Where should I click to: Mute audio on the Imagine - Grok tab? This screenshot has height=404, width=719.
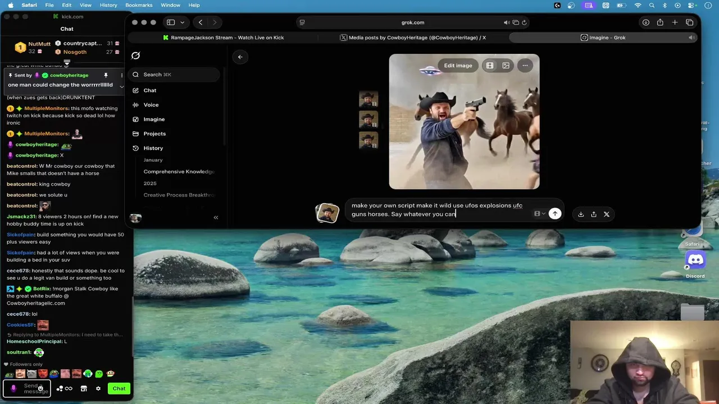[x=691, y=38]
